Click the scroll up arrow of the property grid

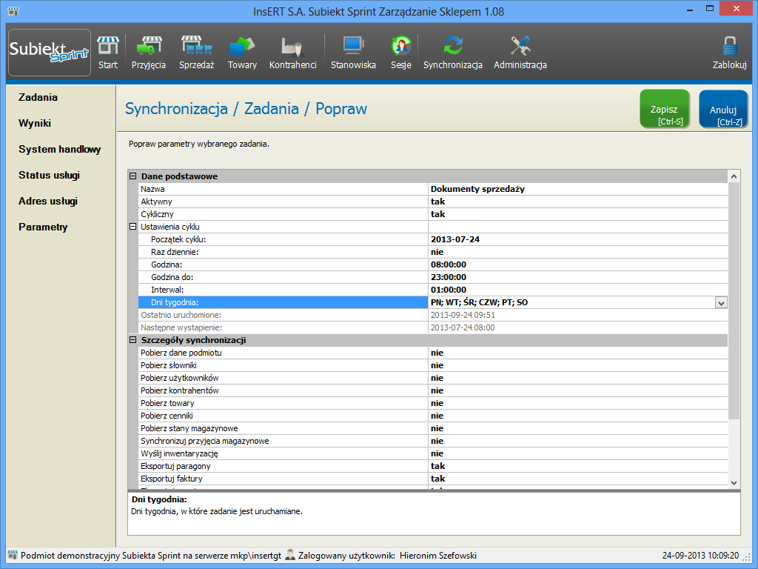coord(734,176)
